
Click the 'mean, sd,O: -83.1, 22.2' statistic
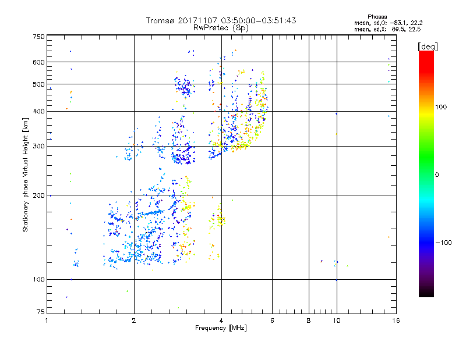click(388, 23)
